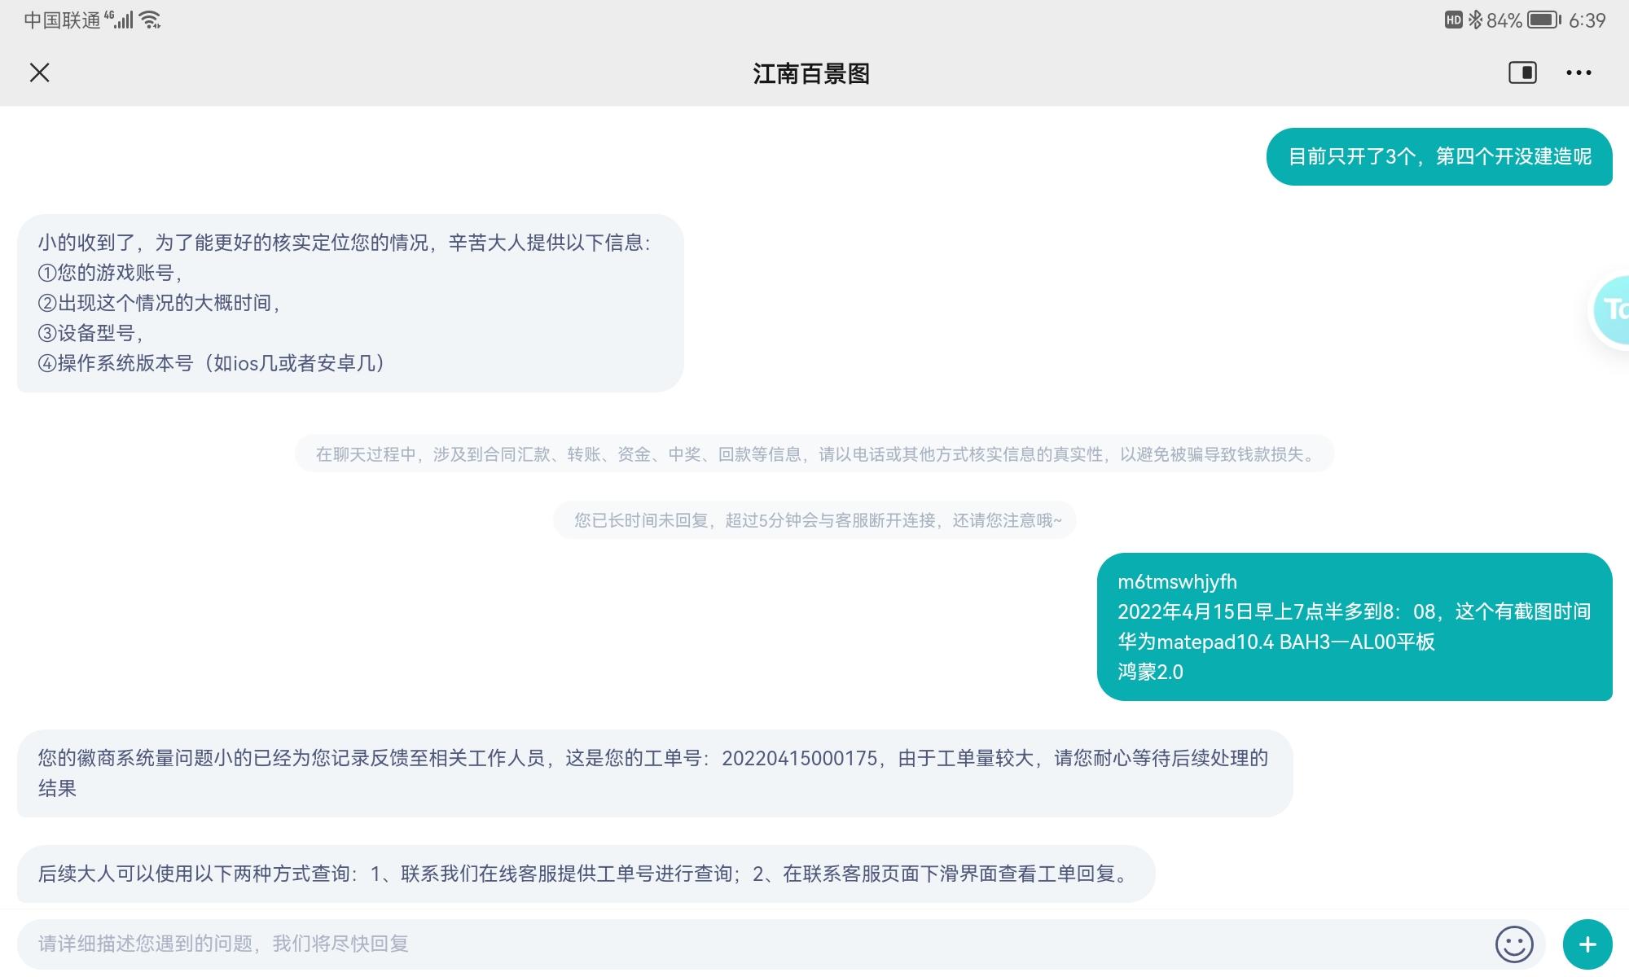This screenshot has height=977, width=1629.
Task: Tap the support message listing required information
Action: click(350, 303)
